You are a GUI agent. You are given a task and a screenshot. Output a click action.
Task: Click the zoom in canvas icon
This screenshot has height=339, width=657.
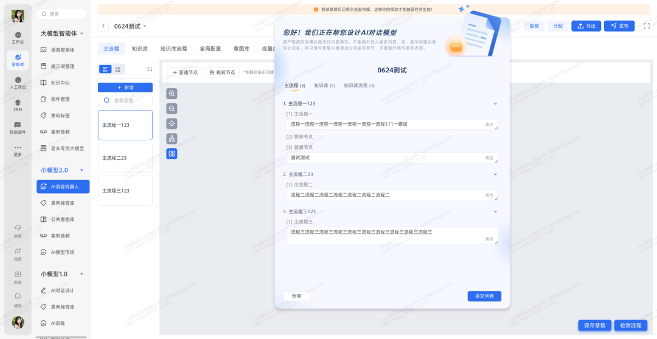click(172, 94)
